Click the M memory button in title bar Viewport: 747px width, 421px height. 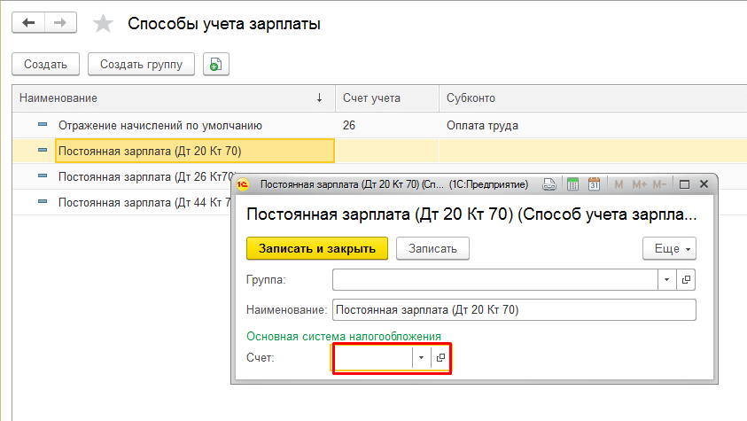click(x=619, y=184)
